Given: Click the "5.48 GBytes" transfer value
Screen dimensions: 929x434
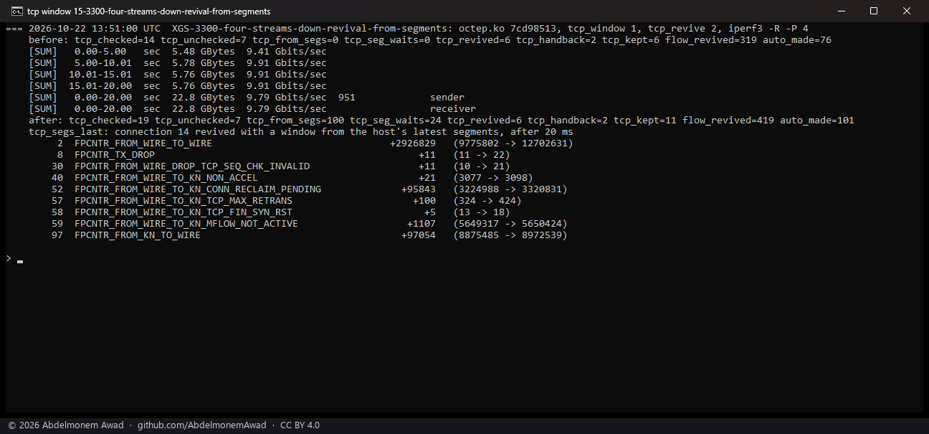Looking at the screenshot, I should tap(204, 52).
